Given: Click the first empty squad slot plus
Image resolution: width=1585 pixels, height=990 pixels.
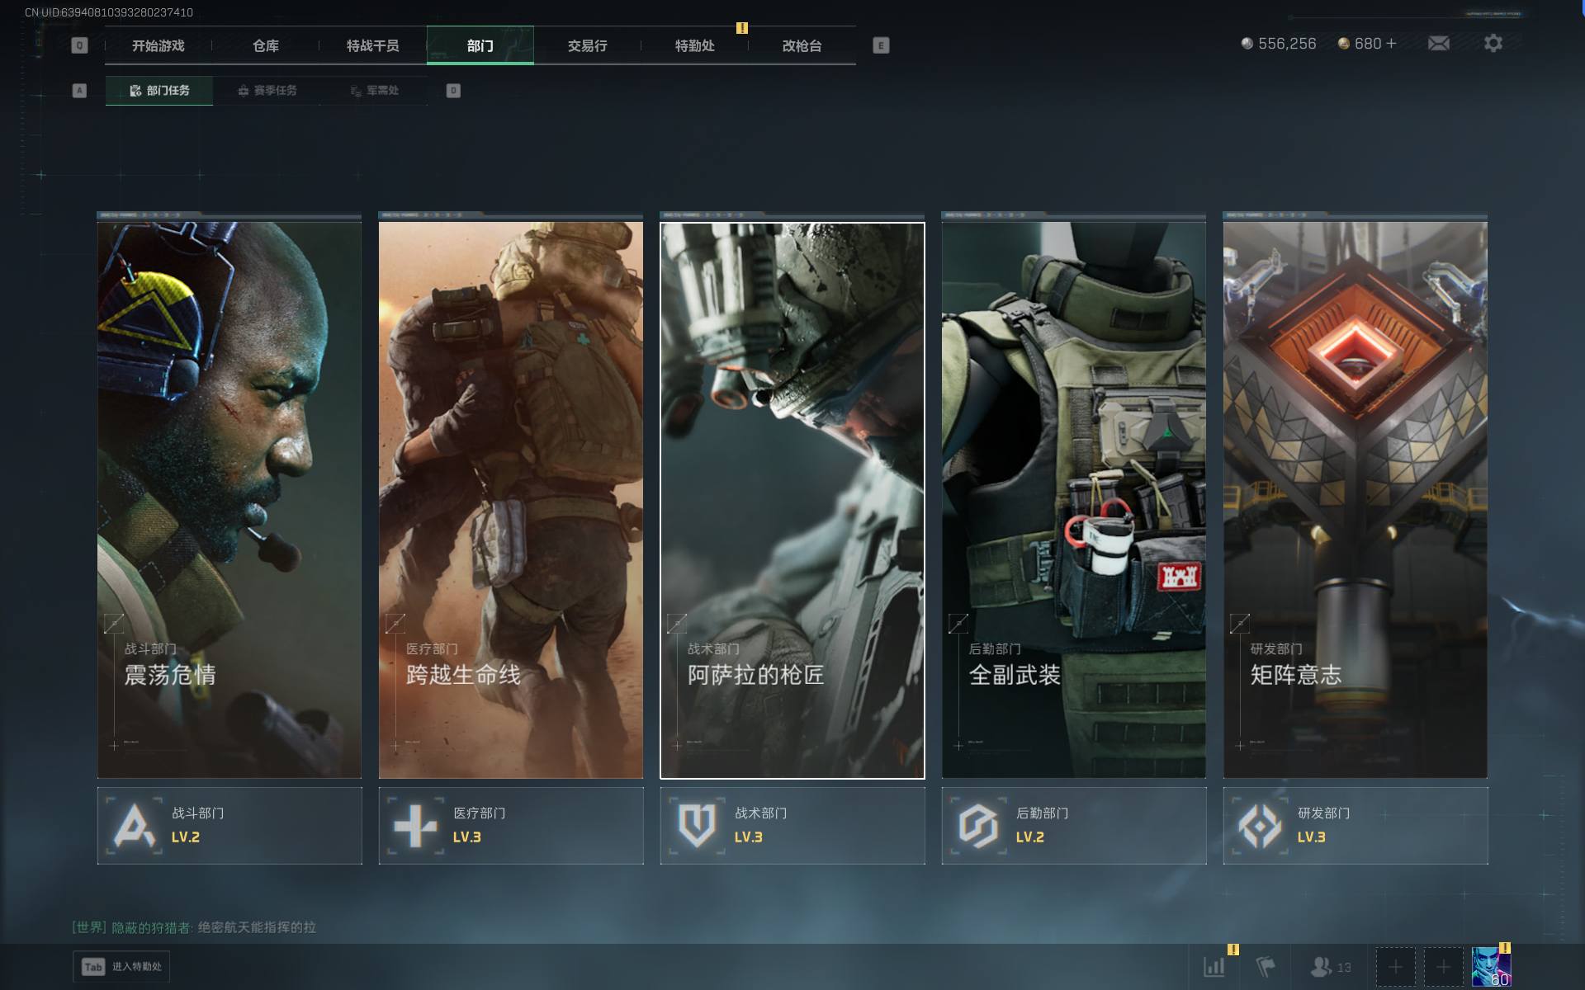Looking at the screenshot, I should click(1395, 966).
